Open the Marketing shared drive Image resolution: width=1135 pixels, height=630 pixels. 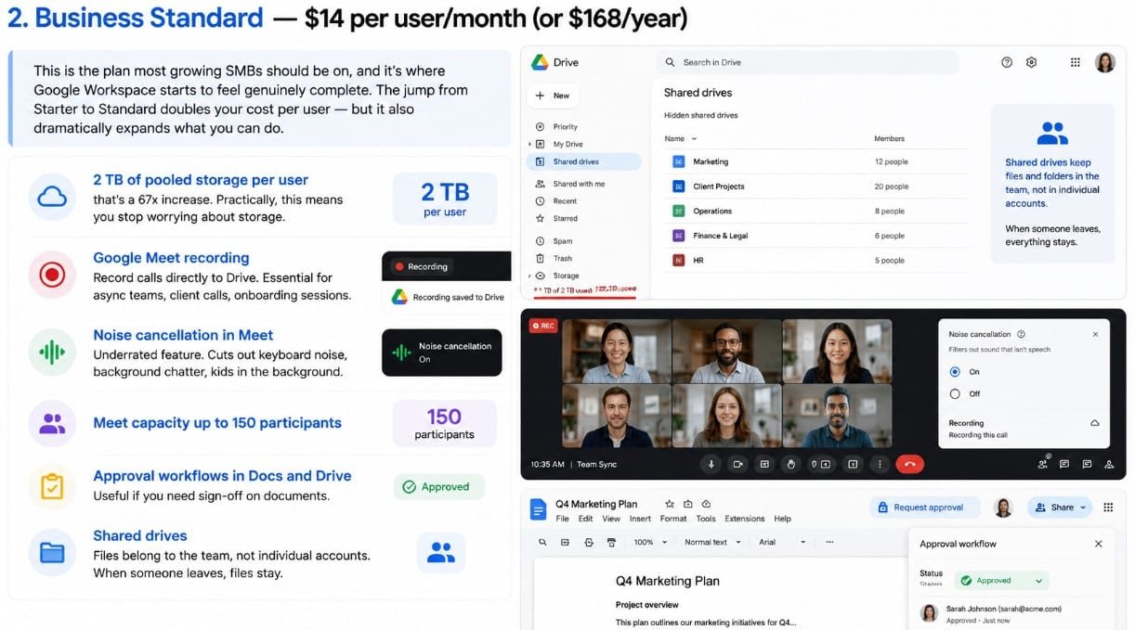point(817,161)
